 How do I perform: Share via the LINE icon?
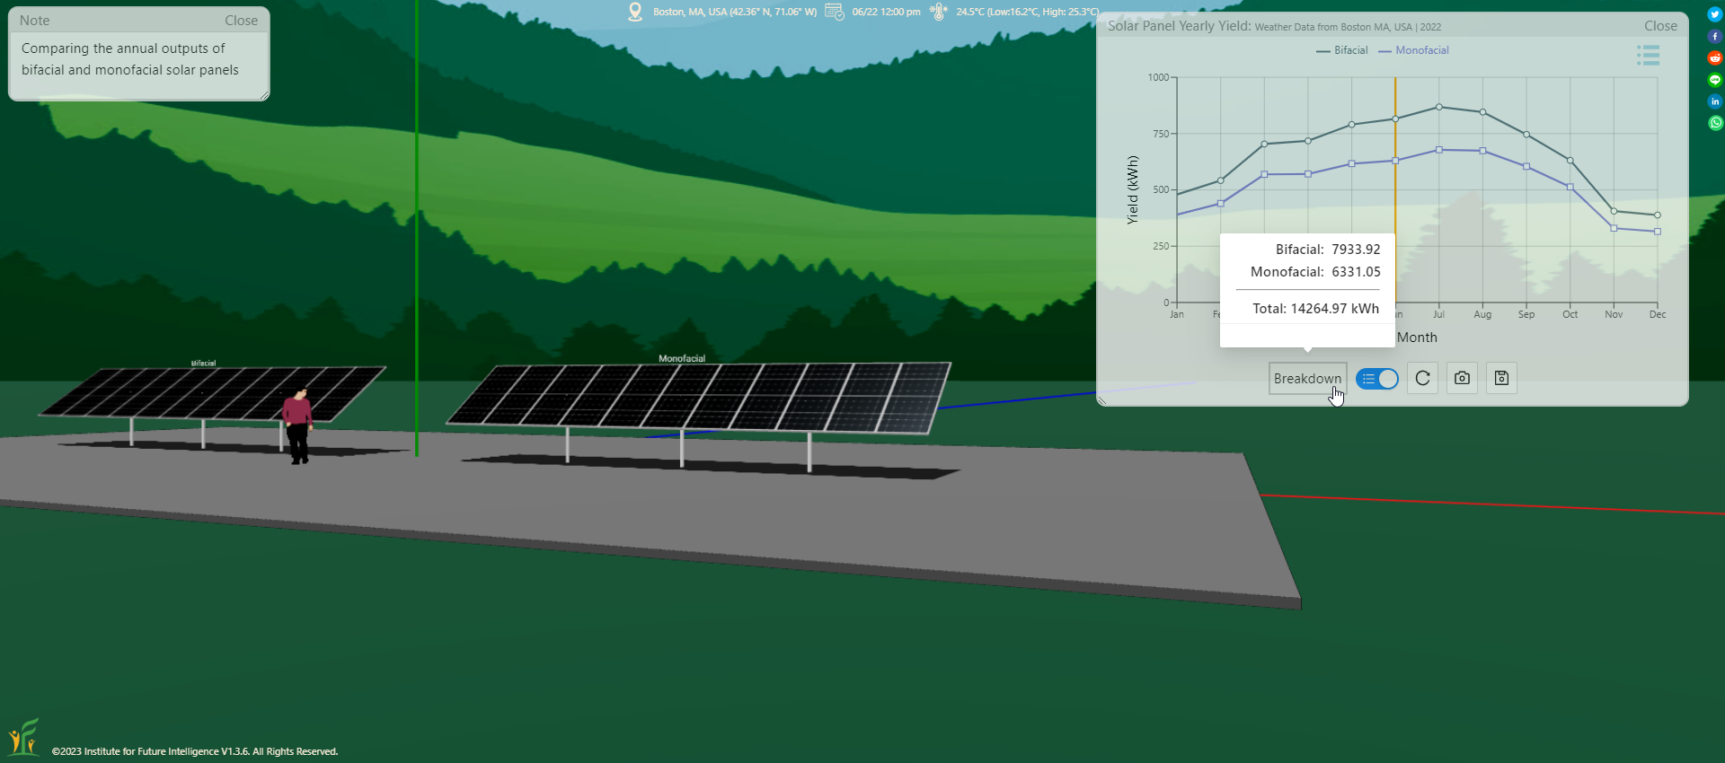click(x=1714, y=80)
